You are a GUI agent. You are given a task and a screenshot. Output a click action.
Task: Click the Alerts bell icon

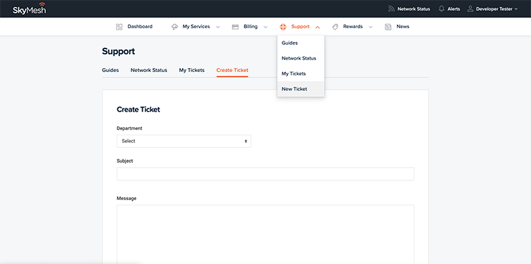pyautogui.click(x=441, y=9)
